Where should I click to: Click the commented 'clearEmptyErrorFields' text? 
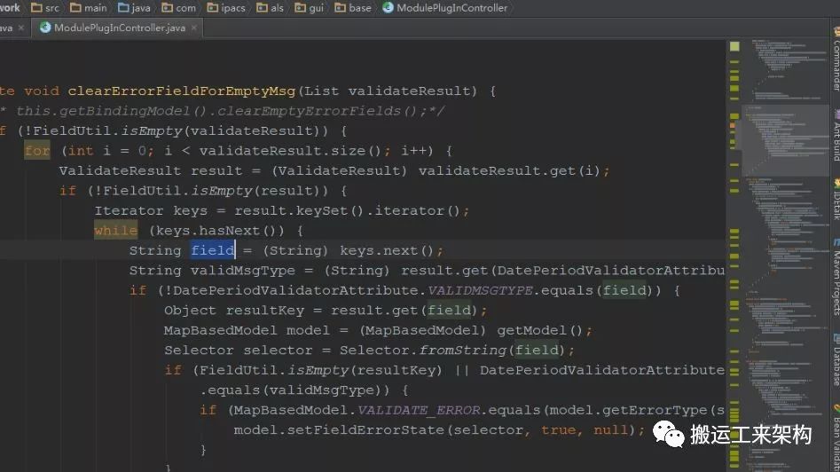click(x=309, y=111)
